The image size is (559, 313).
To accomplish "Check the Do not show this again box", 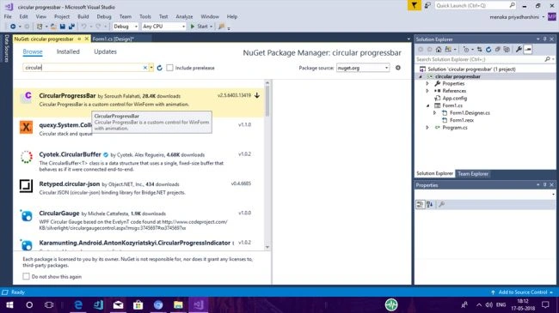I will 26,276.
